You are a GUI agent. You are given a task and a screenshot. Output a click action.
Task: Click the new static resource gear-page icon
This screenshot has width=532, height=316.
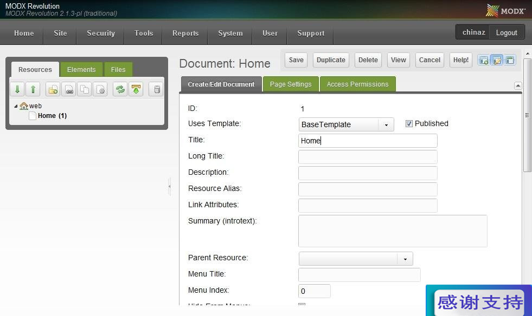[100, 89]
